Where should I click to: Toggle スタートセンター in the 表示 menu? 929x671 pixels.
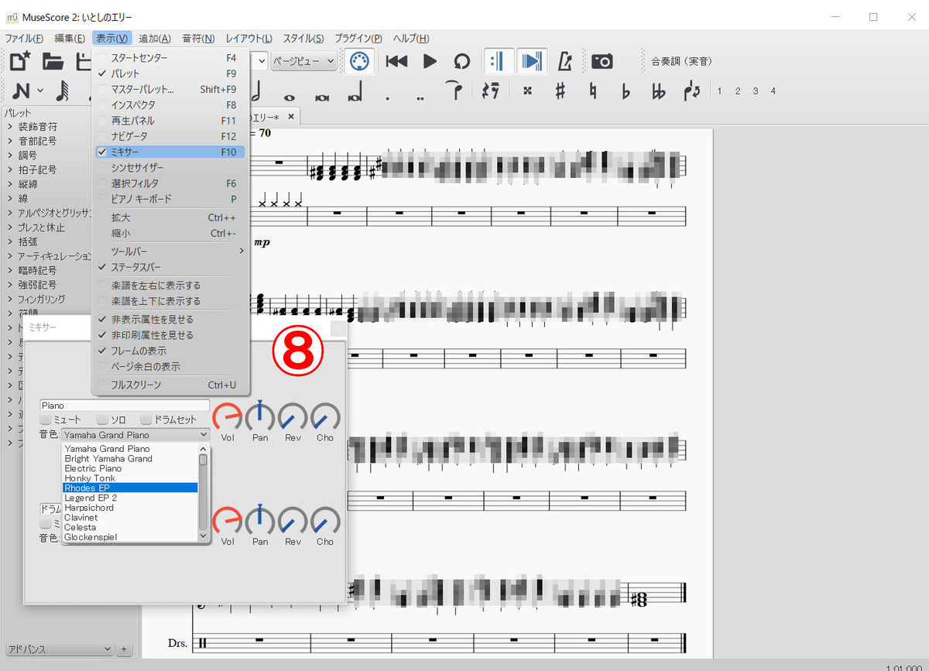click(x=170, y=58)
